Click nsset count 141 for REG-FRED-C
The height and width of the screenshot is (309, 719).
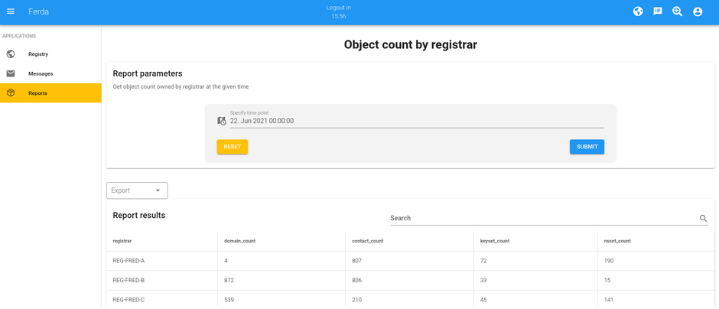[x=609, y=300]
